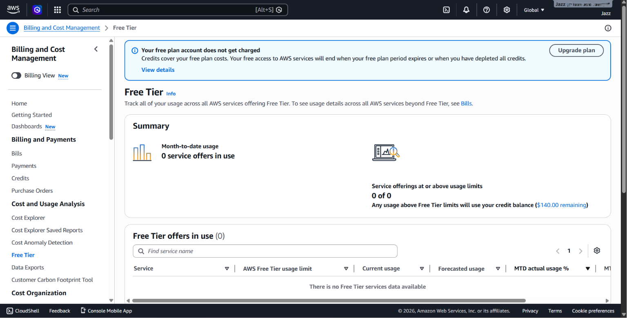The height and width of the screenshot is (318, 627).
Task: Open Feedback in footer
Action: tap(60, 311)
